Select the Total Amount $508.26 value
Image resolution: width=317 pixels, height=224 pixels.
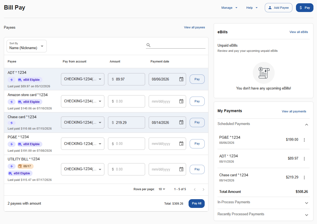point(302,192)
